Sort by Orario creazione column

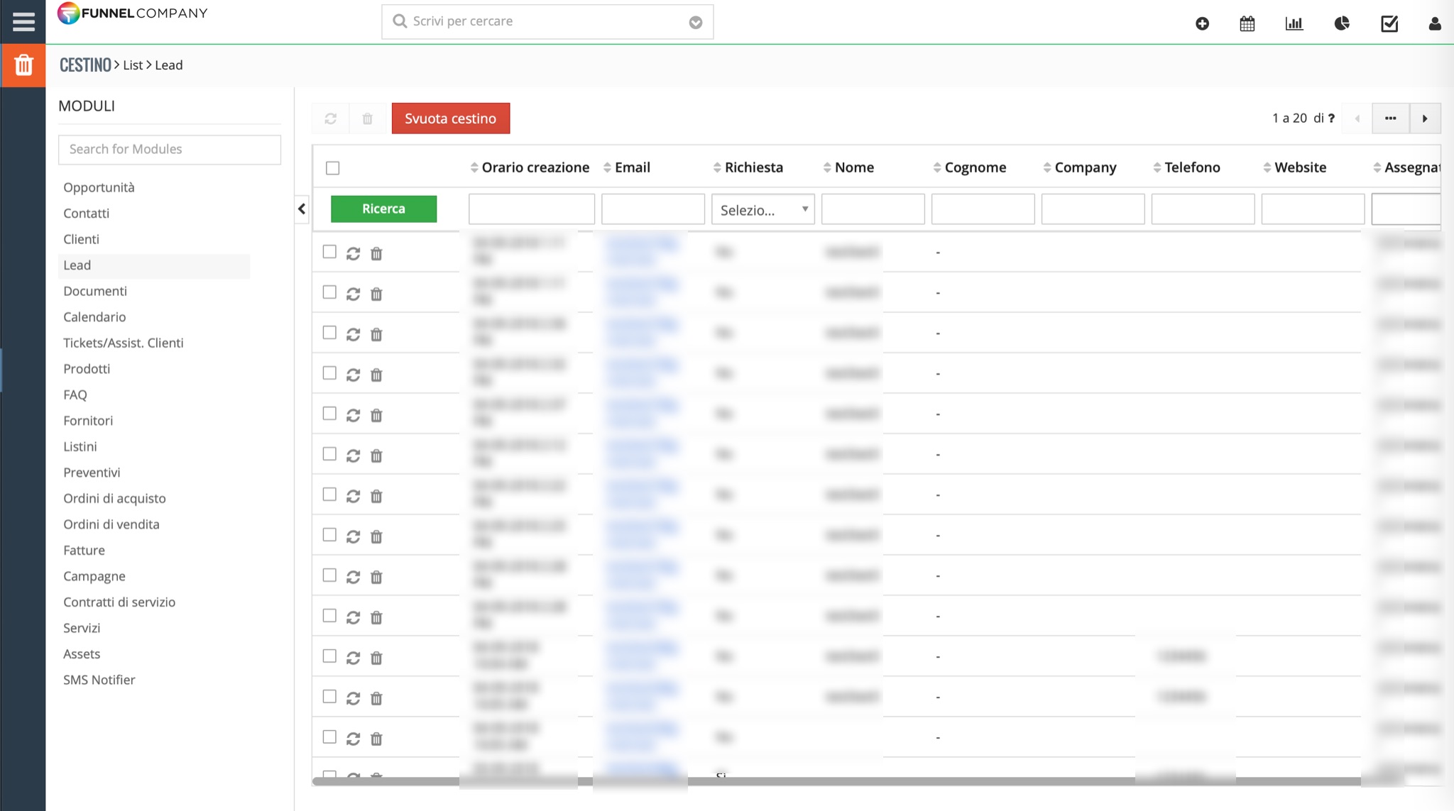point(530,167)
